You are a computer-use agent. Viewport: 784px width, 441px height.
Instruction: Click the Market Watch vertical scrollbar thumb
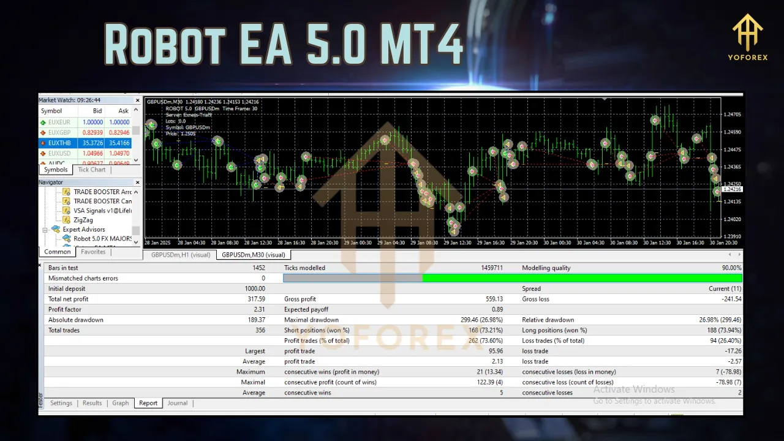(136, 131)
